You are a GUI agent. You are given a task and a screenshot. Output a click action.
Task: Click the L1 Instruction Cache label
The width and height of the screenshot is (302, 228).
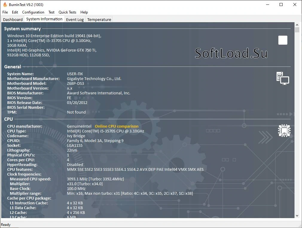click(x=29, y=203)
